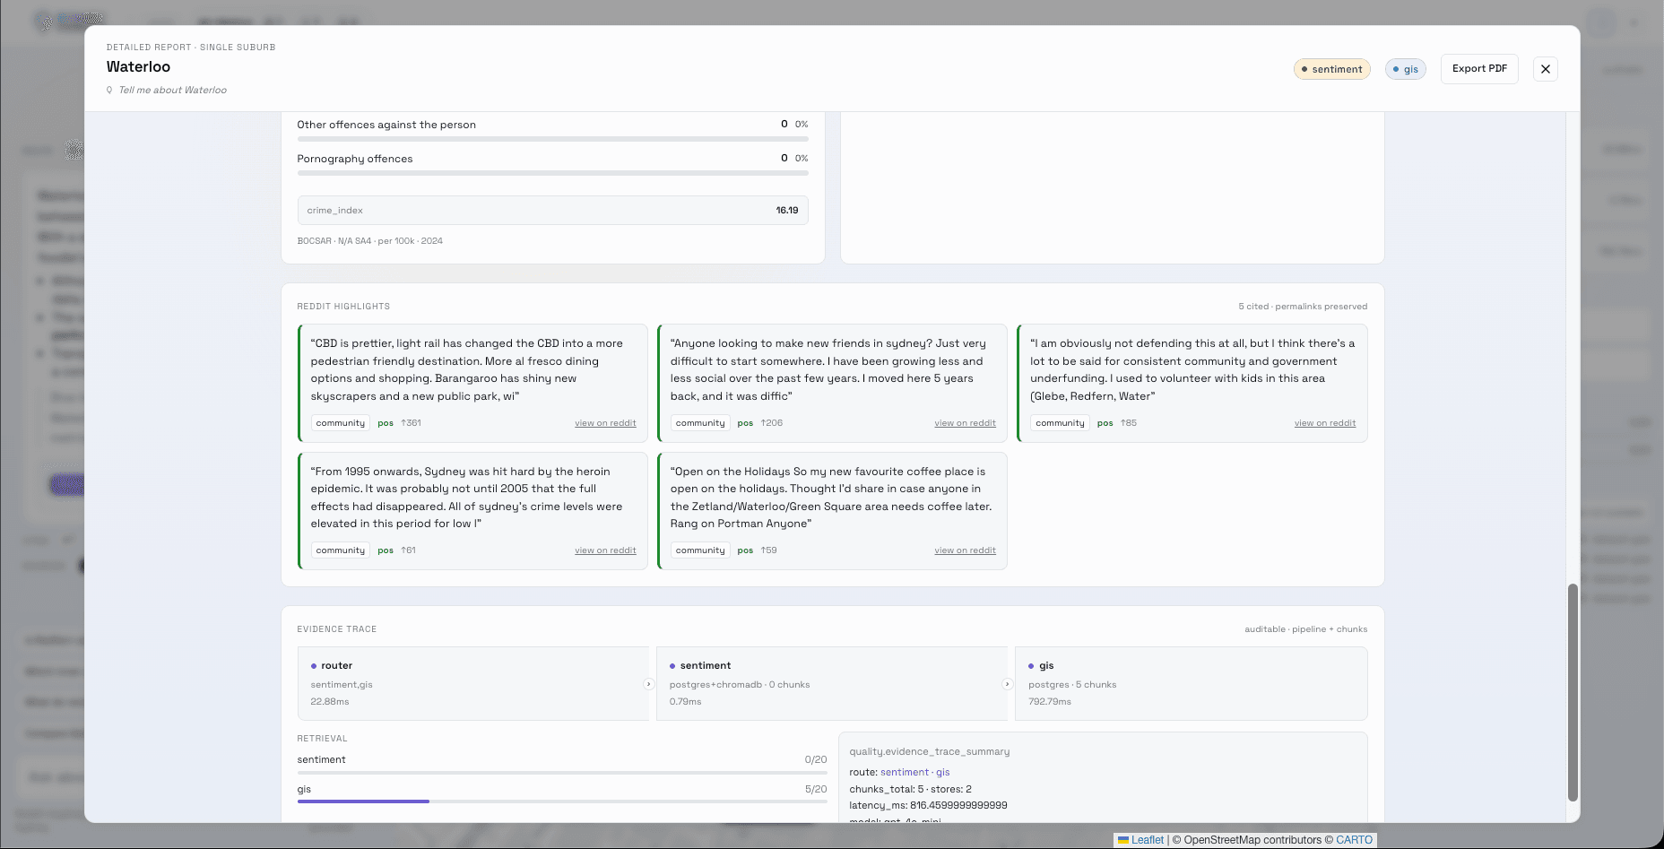Click the dialog vertical scrollbar
The width and height of the screenshot is (1664, 849).
(1573, 692)
